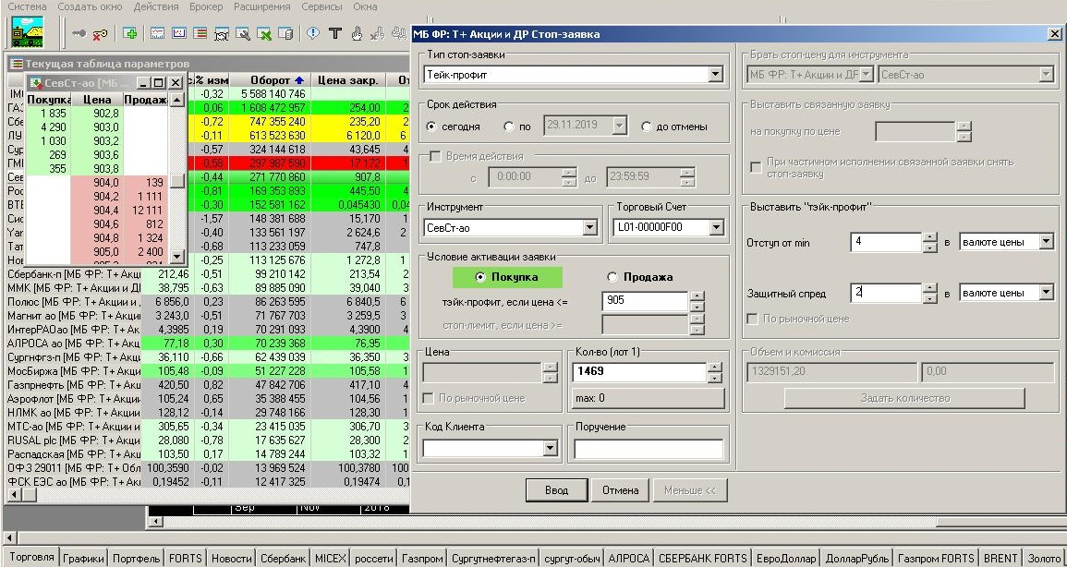Switch to the СБЕРБАНК FORTS tab

tap(703, 559)
